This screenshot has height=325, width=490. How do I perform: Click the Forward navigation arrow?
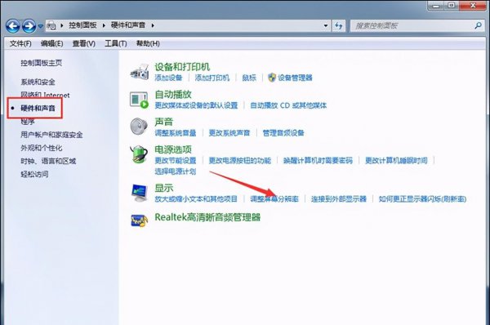coord(29,26)
